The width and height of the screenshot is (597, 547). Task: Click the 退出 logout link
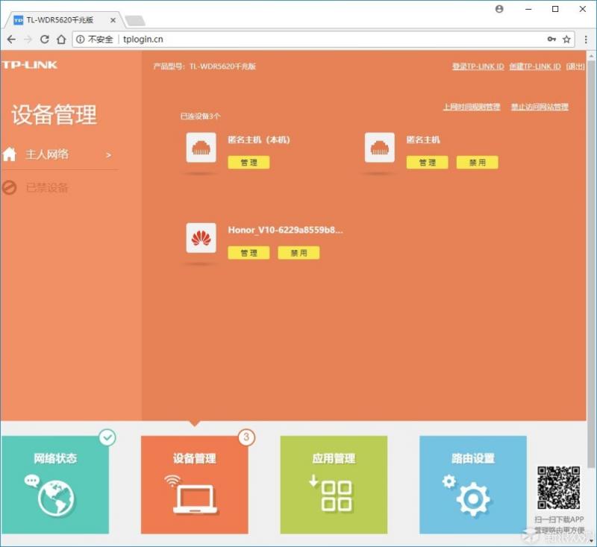[x=575, y=66]
